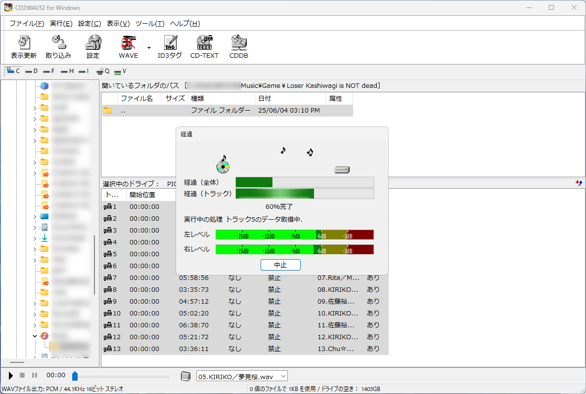Switch to drive I
The width and height of the screenshot is (586, 394).
point(84,71)
